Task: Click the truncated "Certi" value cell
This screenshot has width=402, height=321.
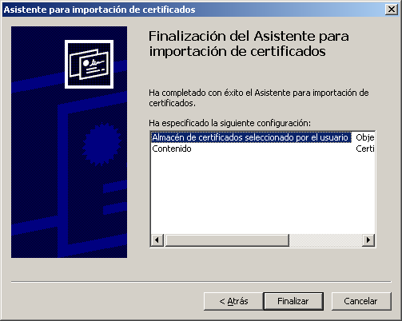Action: [x=365, y=149]
